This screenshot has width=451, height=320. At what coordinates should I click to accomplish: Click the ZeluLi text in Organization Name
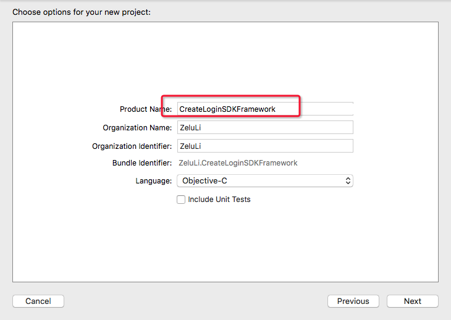tap(190, 128)
